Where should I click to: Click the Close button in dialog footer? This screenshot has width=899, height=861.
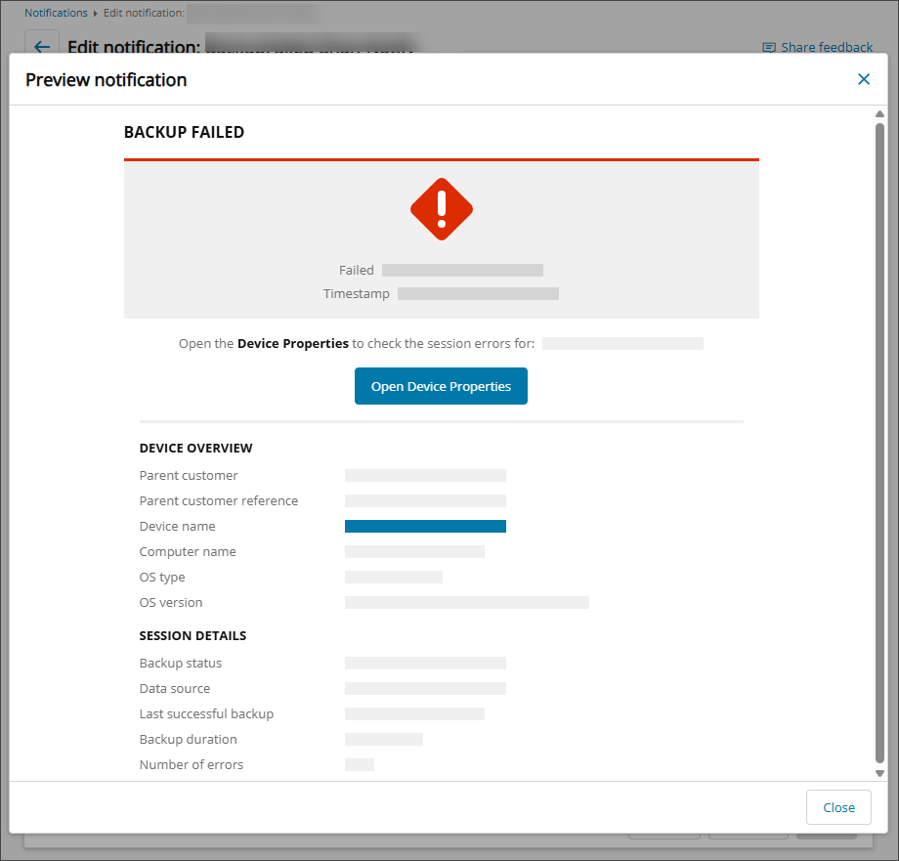(x=837, y=807)
